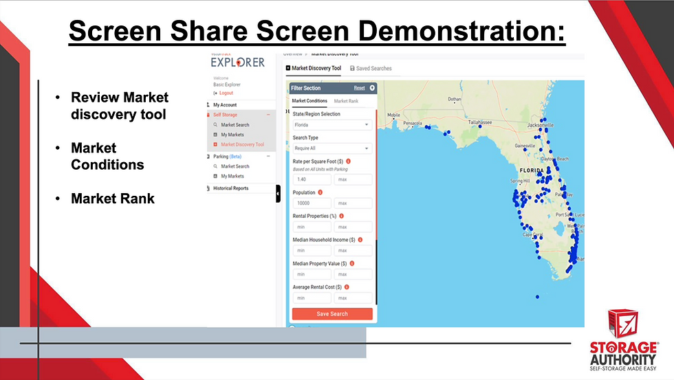Open Self Storage Market Search

(235, 125)
